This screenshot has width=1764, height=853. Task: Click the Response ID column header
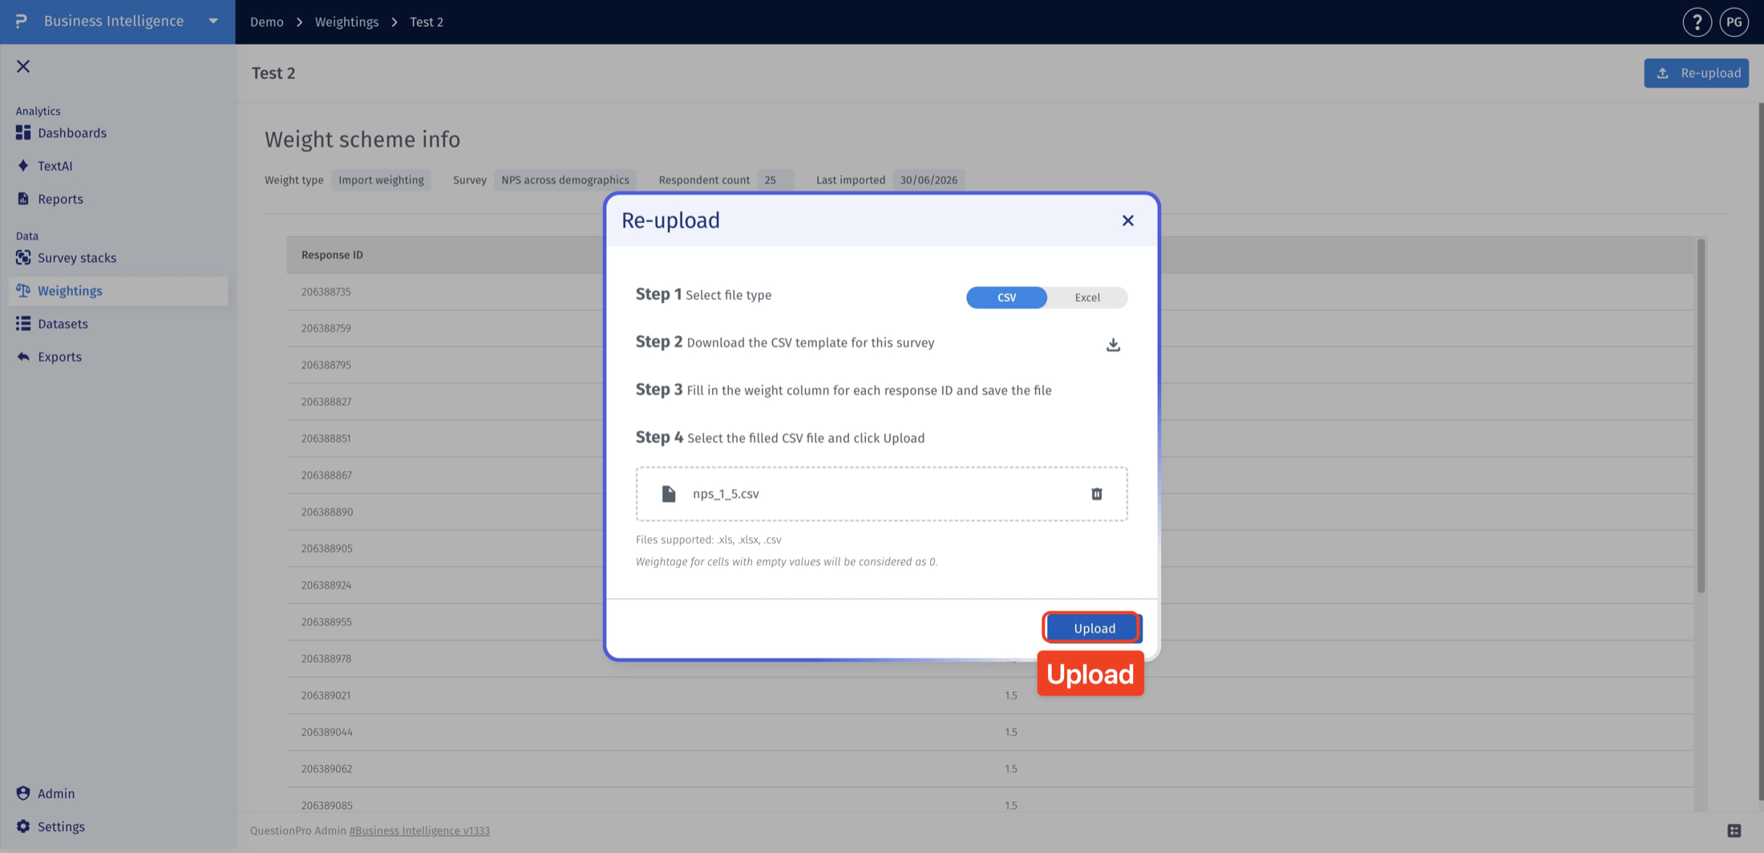pyautogui.click(x=332, y=255)
